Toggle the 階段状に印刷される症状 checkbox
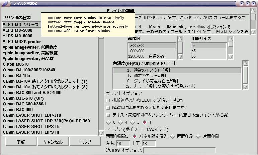 pyautogui.click(x=108, y=108)
